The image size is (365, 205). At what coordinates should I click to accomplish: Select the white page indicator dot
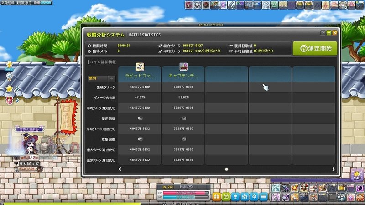tap(226, 169)
